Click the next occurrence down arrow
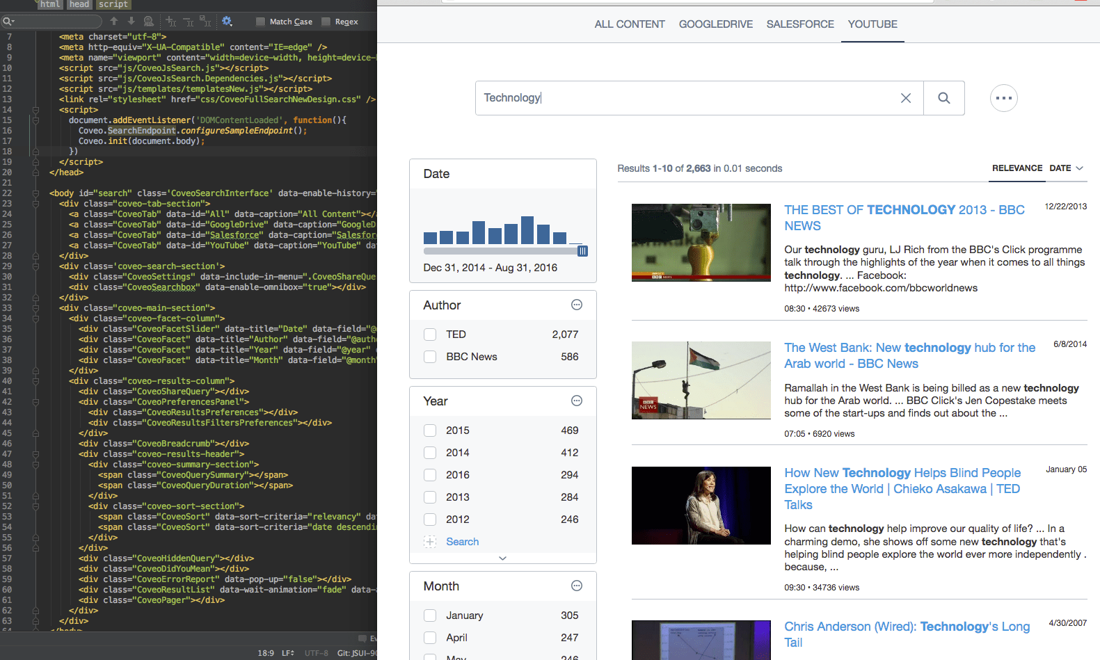 click(x=131, y=22)
